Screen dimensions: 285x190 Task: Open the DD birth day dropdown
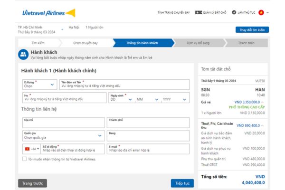[x=120, y=99]
